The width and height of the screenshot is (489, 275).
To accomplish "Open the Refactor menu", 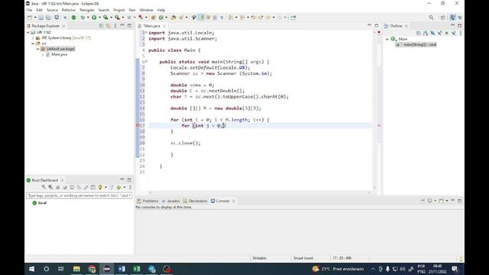I will (69, 10).
